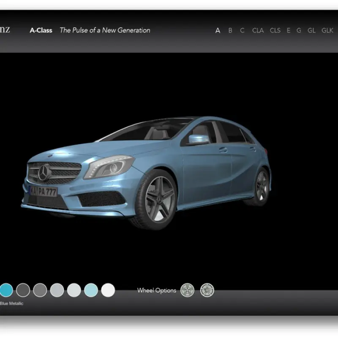Choose the light silver-gray color swatch

pos(57,290)
